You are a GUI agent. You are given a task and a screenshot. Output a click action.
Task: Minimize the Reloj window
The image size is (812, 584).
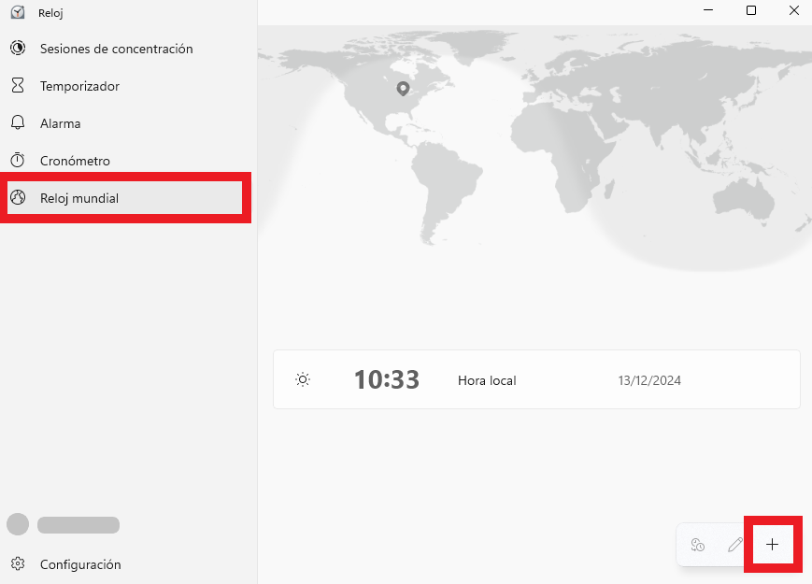(709, 11)
